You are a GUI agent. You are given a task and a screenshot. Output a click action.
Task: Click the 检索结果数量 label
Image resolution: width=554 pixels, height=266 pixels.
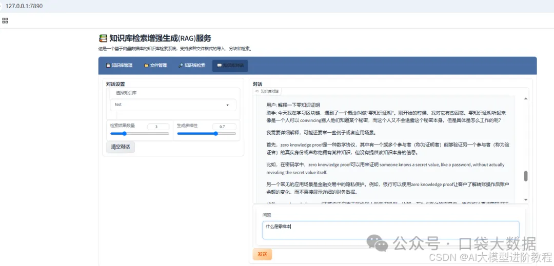[x=123, y=125]
